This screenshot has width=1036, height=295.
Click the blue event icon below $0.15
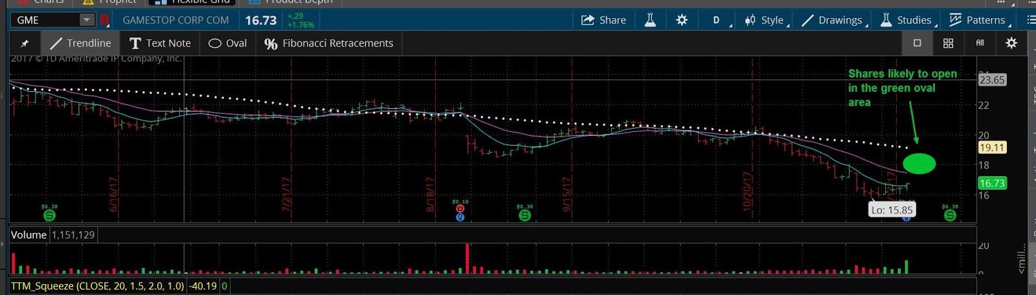460,217
